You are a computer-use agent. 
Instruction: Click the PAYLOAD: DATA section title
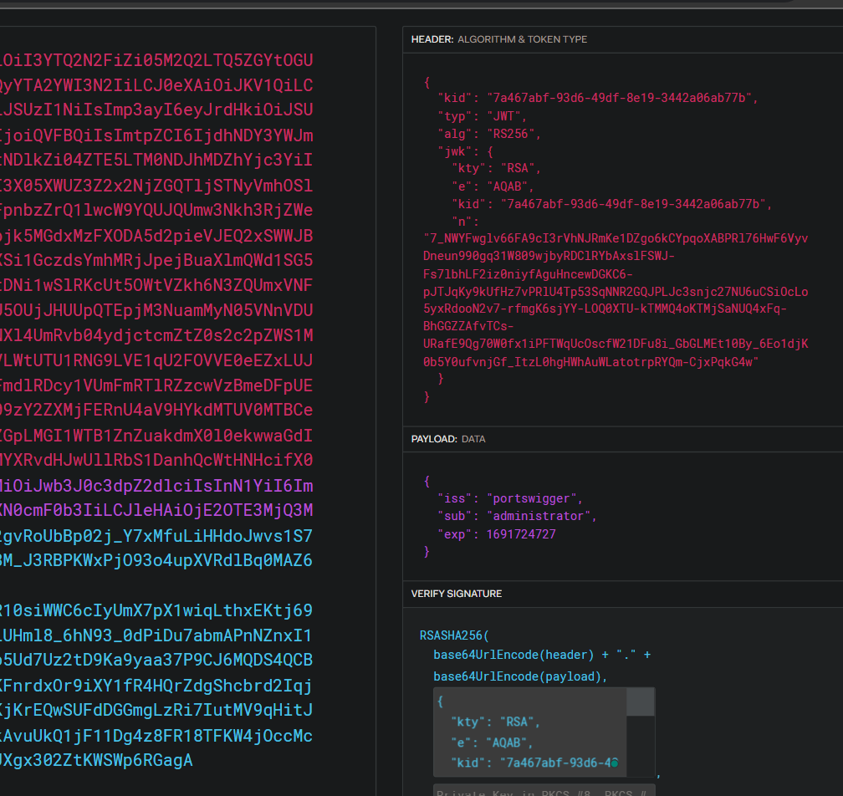coord(448,439)
